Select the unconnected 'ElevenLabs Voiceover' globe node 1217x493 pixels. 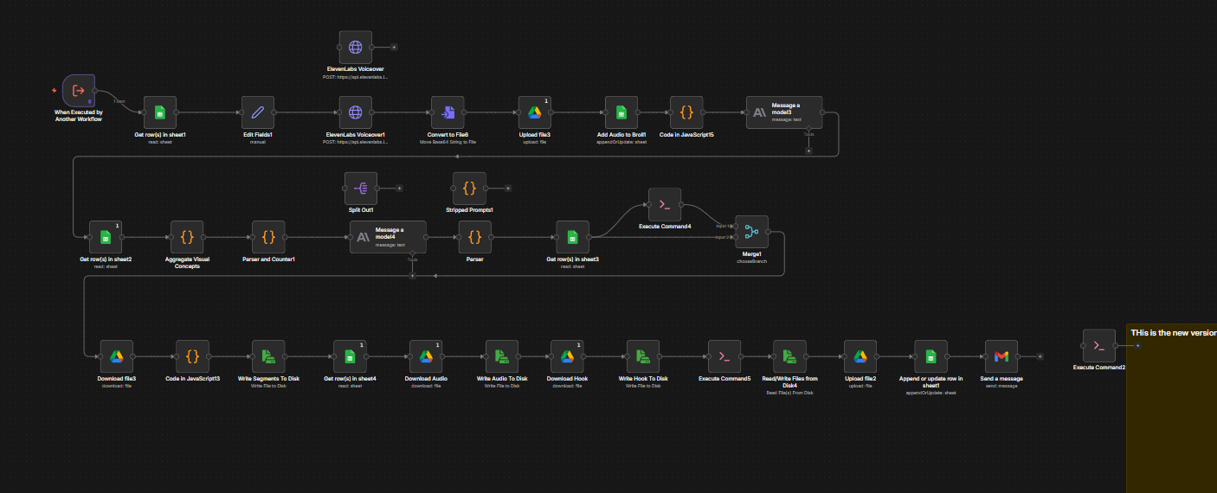[355, 48]
